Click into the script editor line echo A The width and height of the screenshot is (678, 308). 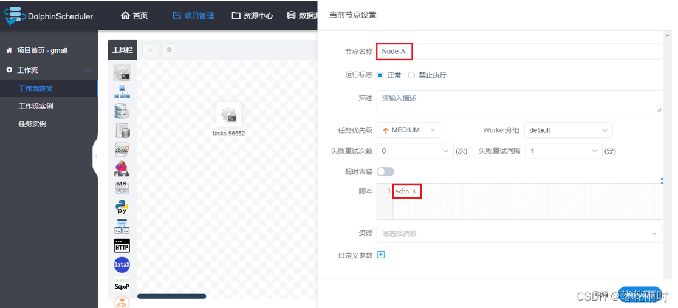pyautogui.click(x=527, y=191)
